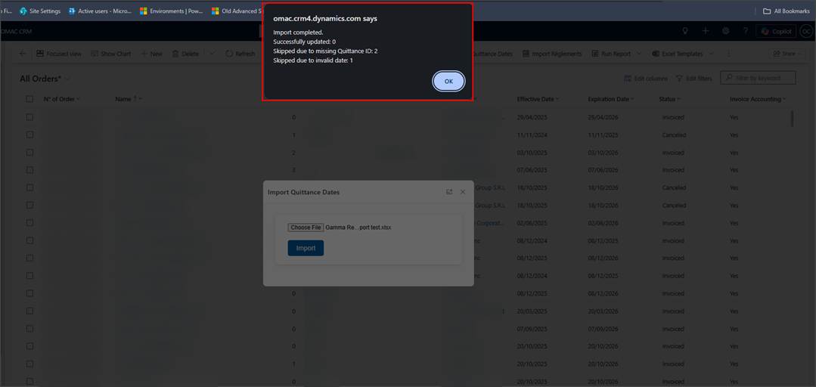Click Run Report command
816x387 pixels.
611,54
